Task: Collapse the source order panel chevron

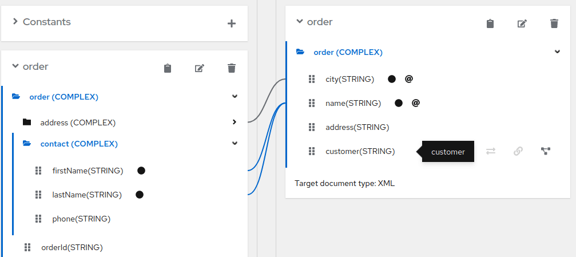Action: pyautogui.click(x=15, y=66)
